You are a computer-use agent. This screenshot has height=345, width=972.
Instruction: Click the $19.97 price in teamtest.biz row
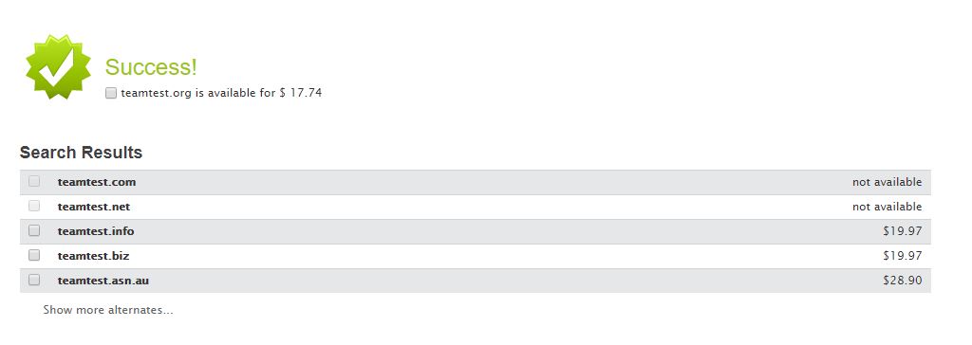pyautogui.click(x=903, y=256)
